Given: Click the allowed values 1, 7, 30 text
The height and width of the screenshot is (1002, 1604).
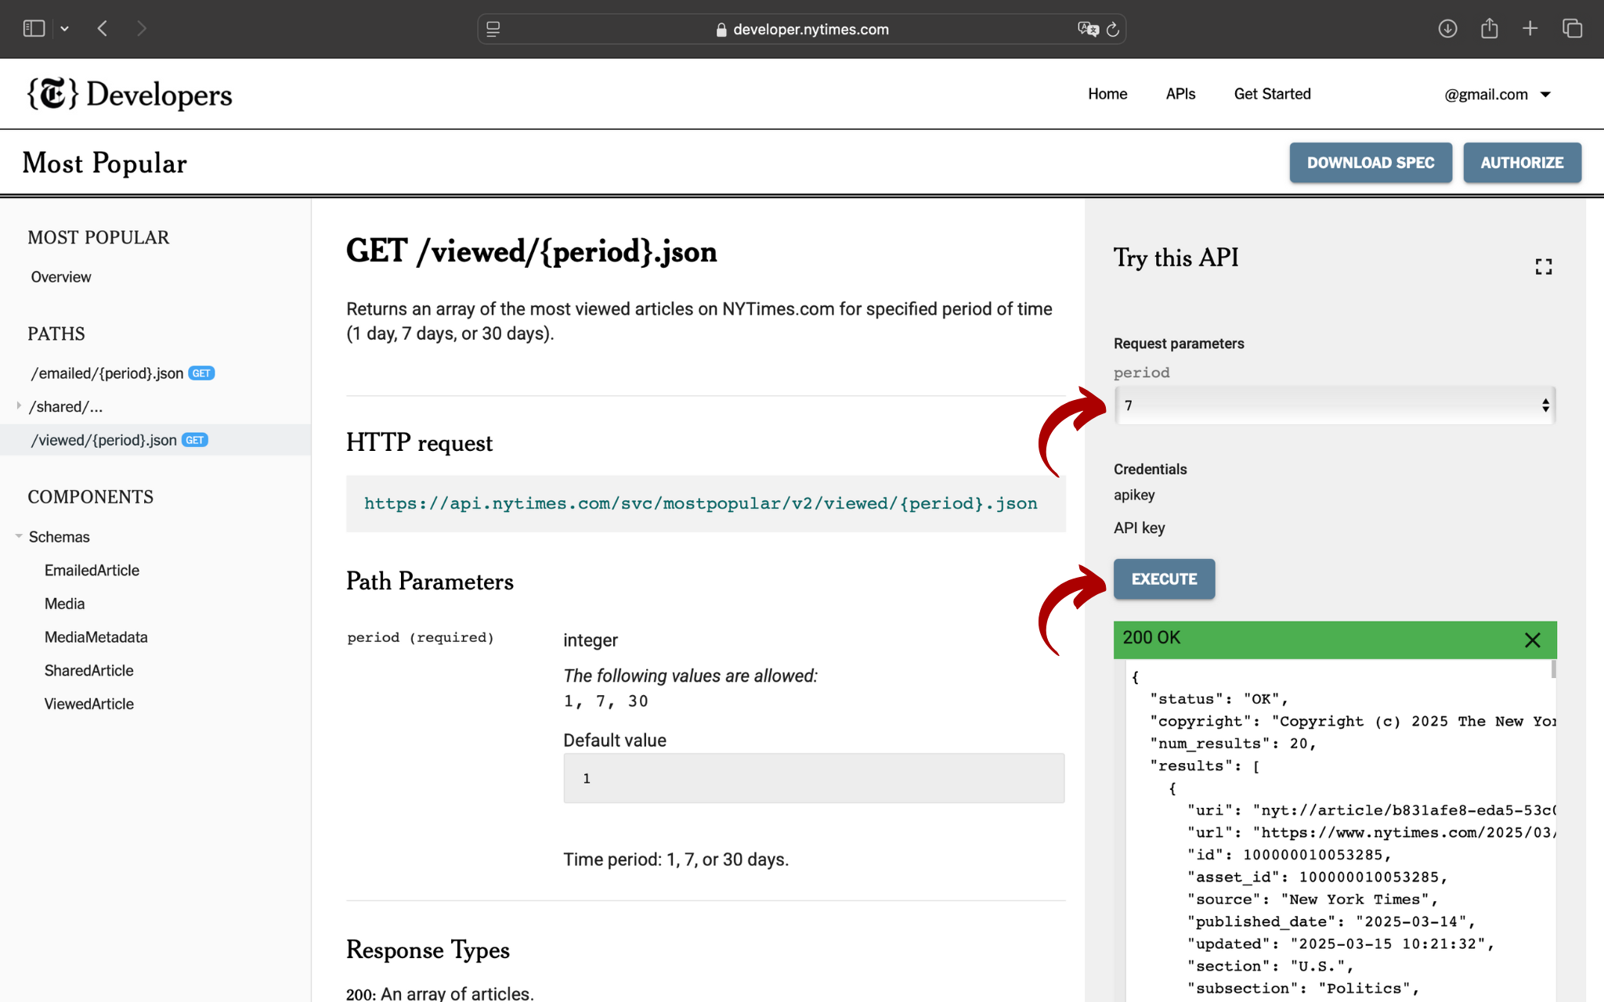Looking at the screenshot, I should [605, 701].
